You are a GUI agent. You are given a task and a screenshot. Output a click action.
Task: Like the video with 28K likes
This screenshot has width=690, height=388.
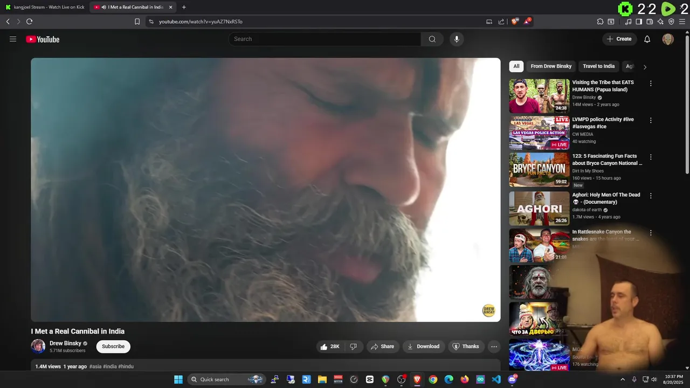330,347
